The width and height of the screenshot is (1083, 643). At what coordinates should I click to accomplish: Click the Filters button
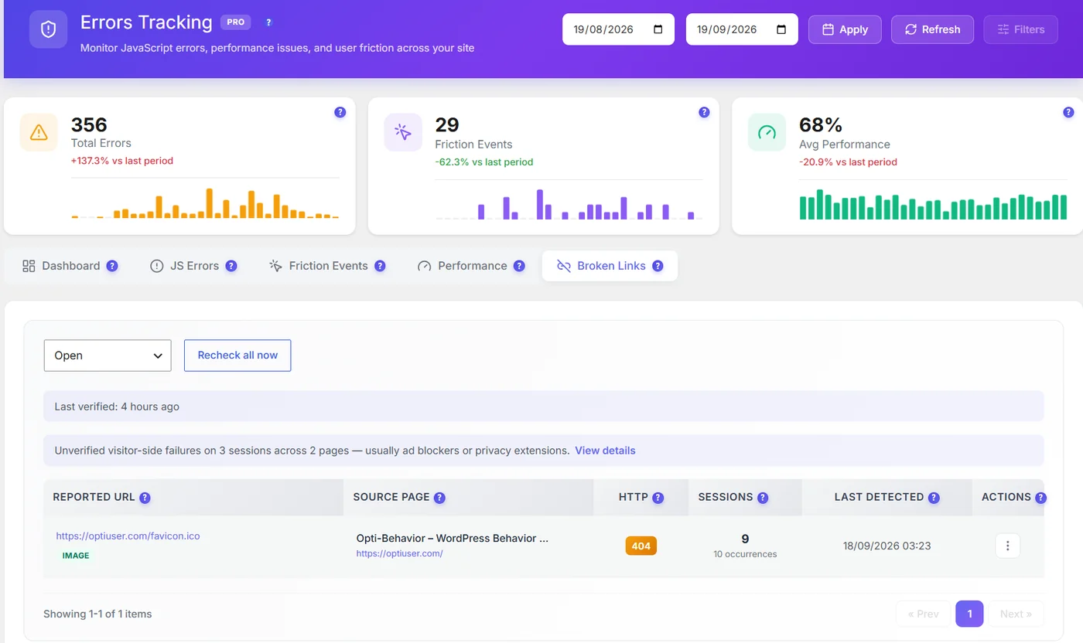pos(1020,29)
